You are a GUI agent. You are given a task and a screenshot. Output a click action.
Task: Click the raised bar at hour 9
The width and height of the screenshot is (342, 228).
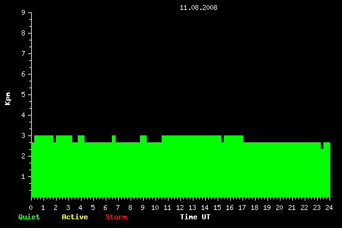[x=143, y=139]
